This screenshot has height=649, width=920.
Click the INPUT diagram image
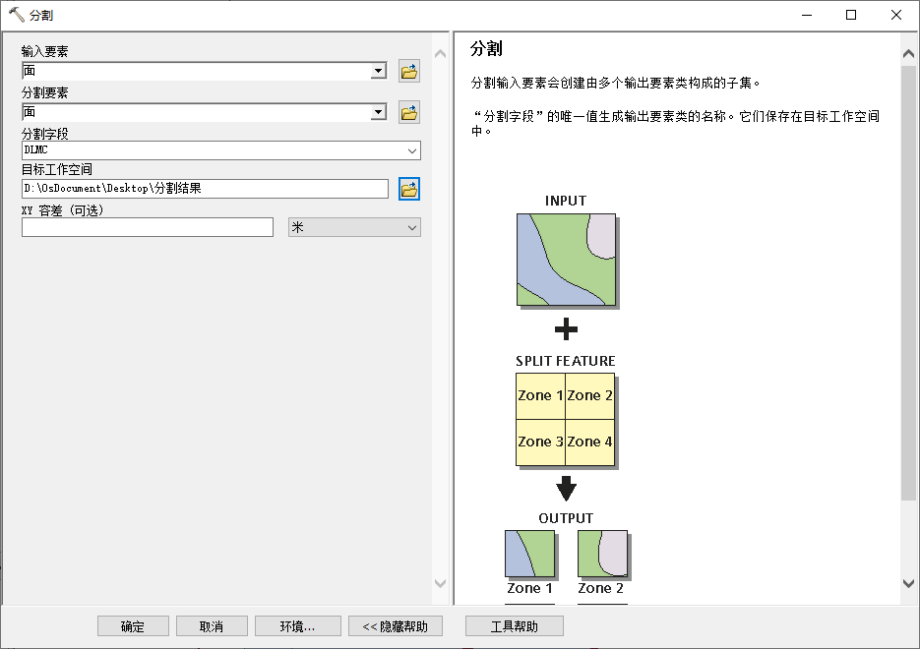(567, 260)
